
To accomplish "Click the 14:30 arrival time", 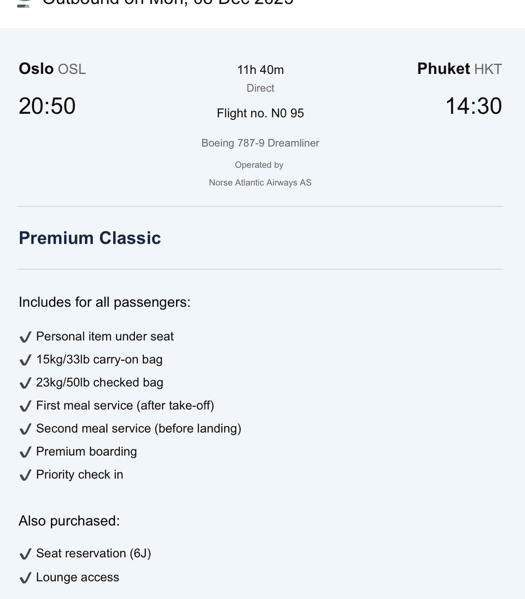I will point(474,106).
